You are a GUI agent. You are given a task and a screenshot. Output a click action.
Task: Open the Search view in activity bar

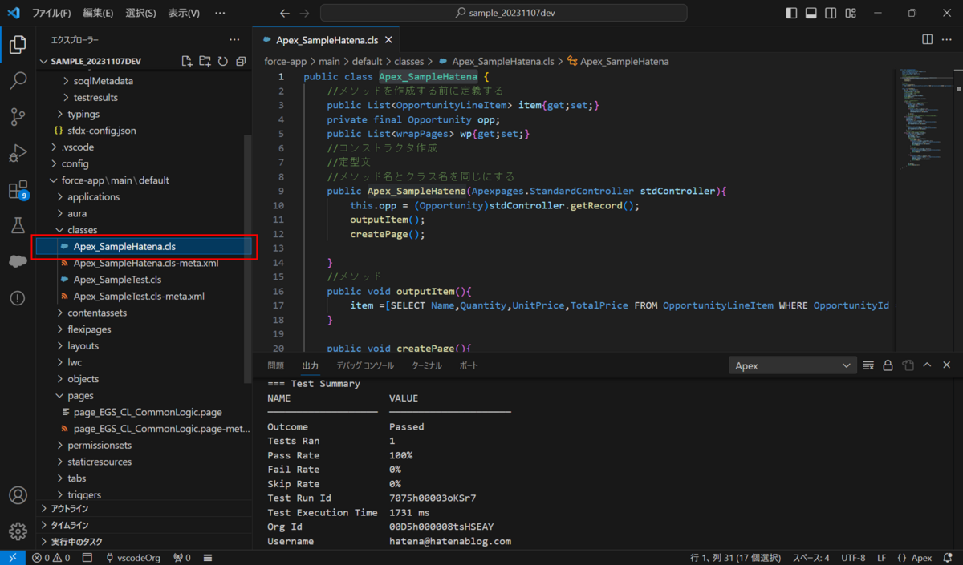(x=18, y=81)
